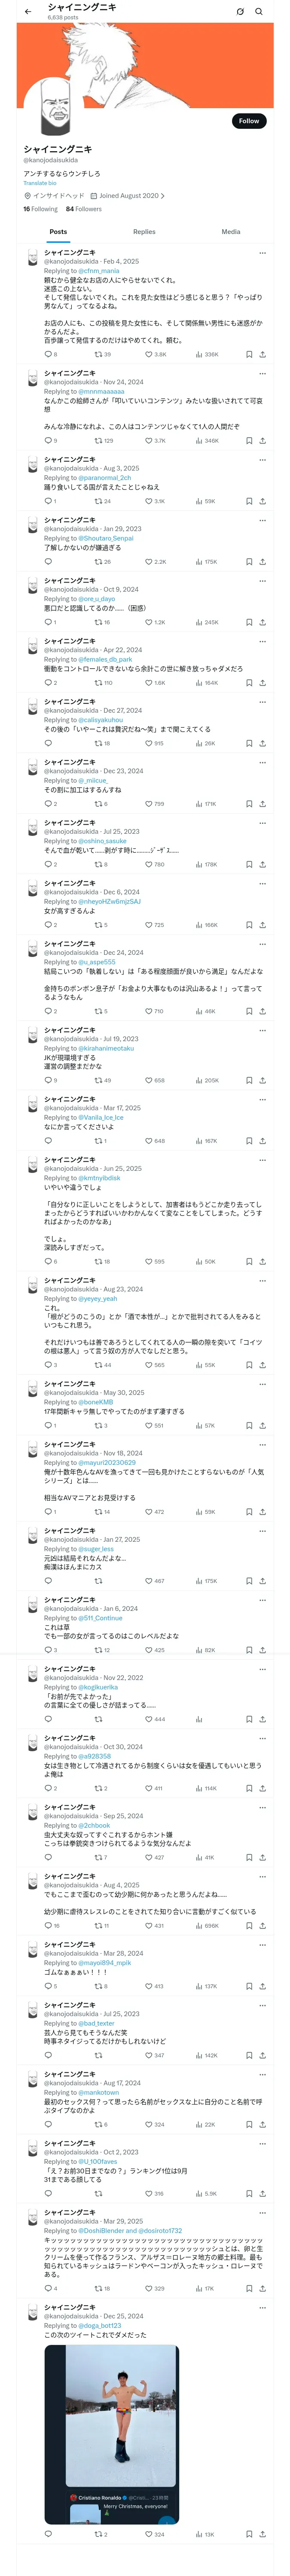
Task: Go back using the arrow icon
Action: tap(27, 12)
